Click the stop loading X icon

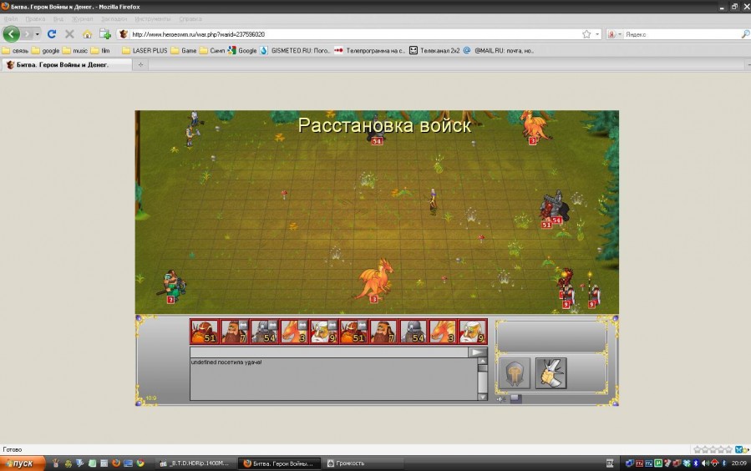tap(69, 34)
